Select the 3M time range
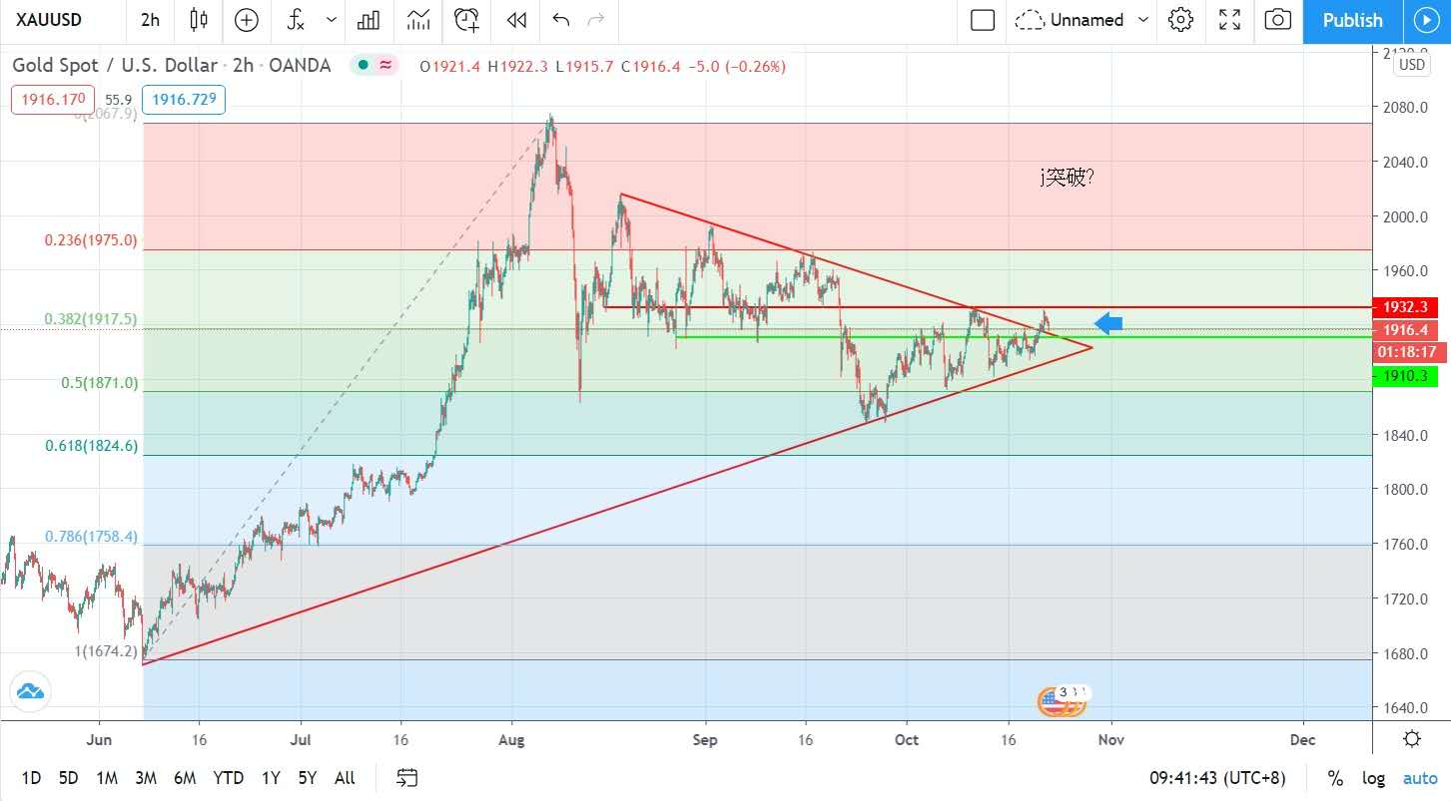 pos(146,778)
